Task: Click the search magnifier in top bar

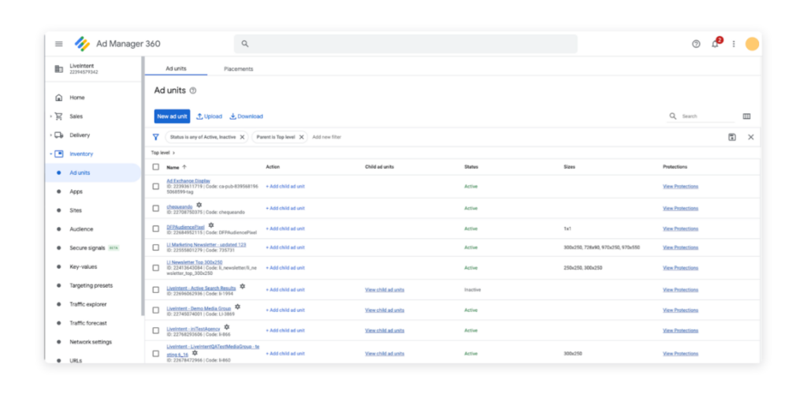Action: tap(245, 43)
